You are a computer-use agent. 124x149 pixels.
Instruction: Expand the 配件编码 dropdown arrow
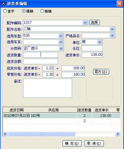pos(85,23)
